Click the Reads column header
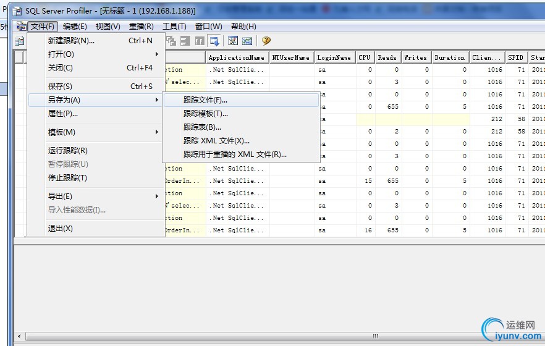The image size is (545, 346). pyautogui.click(x=388, y=57)
